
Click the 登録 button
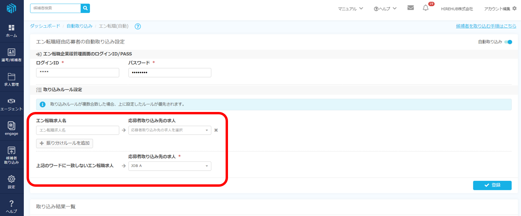(492, 185)
